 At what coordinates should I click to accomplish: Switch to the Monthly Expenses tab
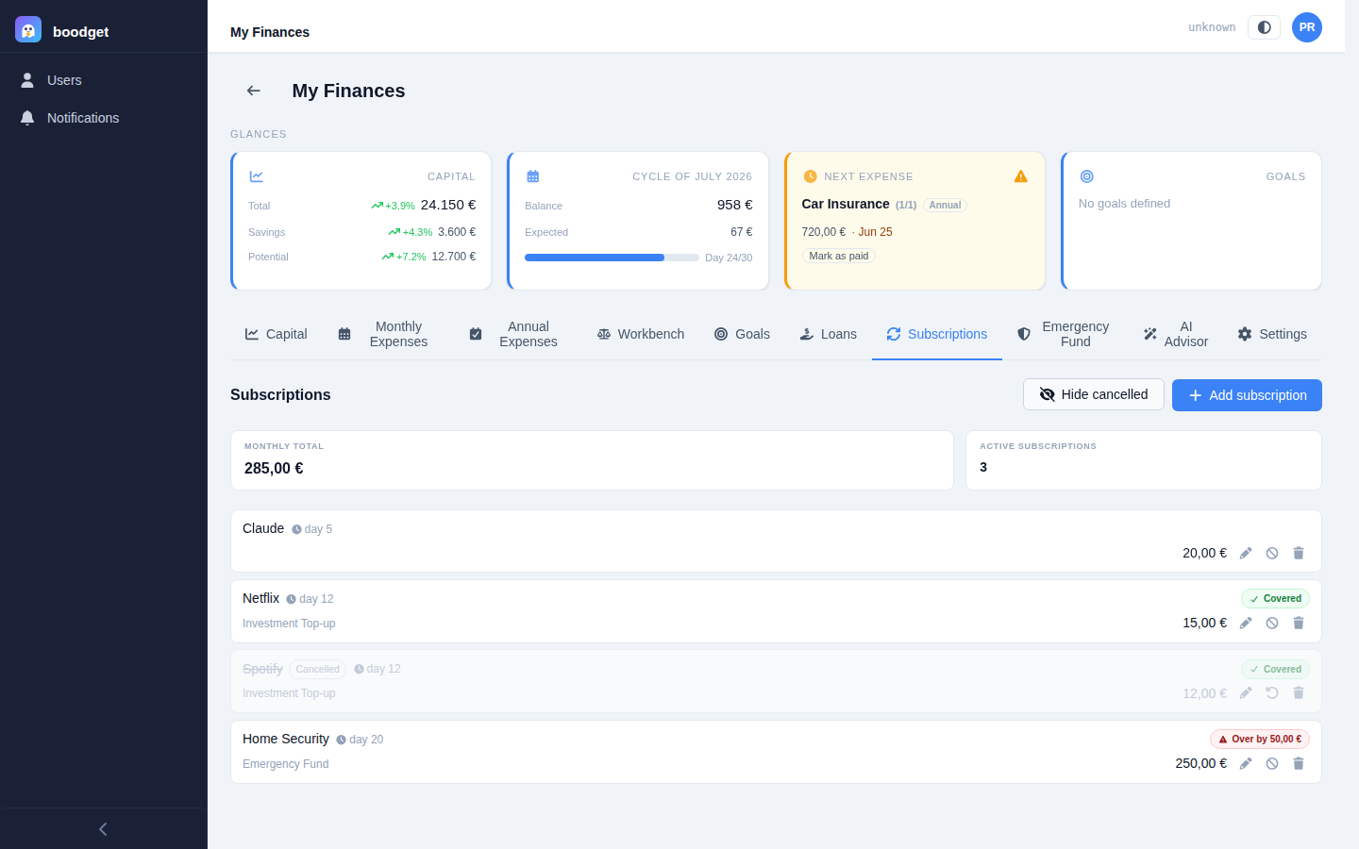386,334
